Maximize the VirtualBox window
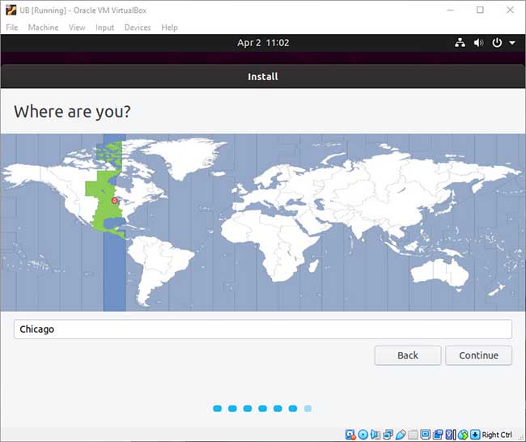Image resolution: width=526 pixels, height=442 pixels. [480, 10]
